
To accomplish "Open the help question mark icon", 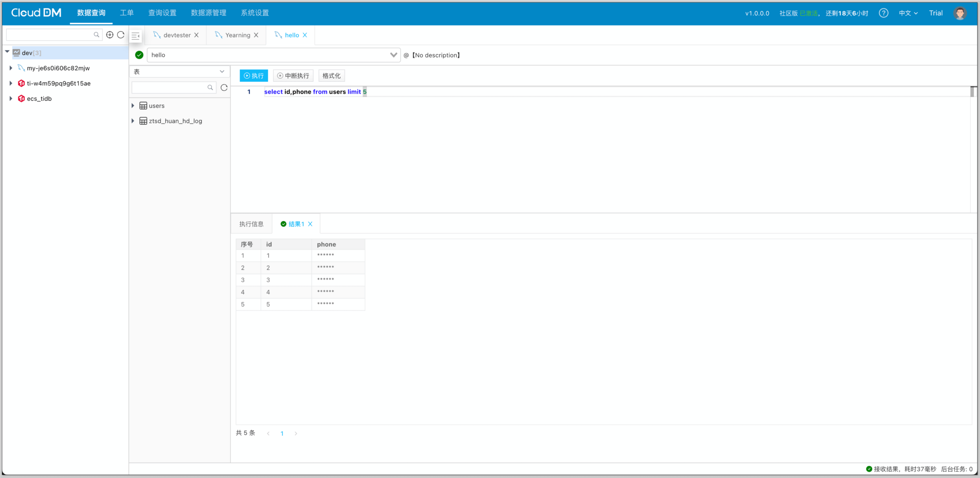I will (883, 13).
